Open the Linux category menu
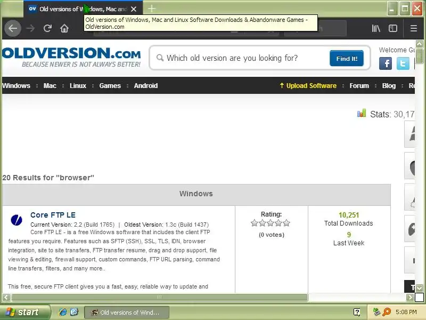The image size is (426, 320). coord(78,86)
